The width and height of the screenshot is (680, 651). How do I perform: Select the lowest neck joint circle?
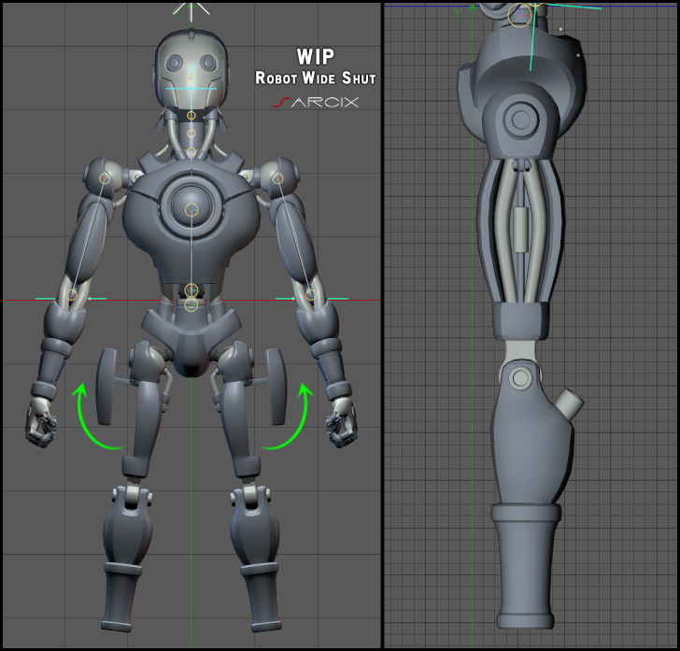click(191, 152)
